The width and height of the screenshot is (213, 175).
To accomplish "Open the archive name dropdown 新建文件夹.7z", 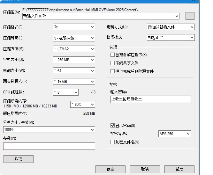I will click(x=101, y=16).
